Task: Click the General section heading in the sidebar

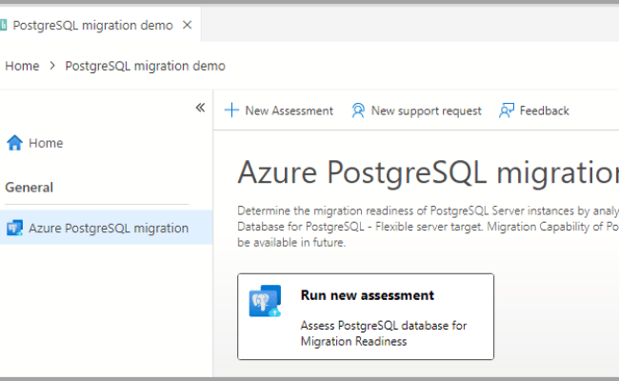Action: click(30, 188)
